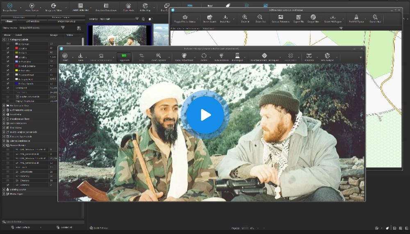Screen dimensions: 410x234
Task: Toggle checkbox of lavender swatch category row
Action: (x=8, y=62)
